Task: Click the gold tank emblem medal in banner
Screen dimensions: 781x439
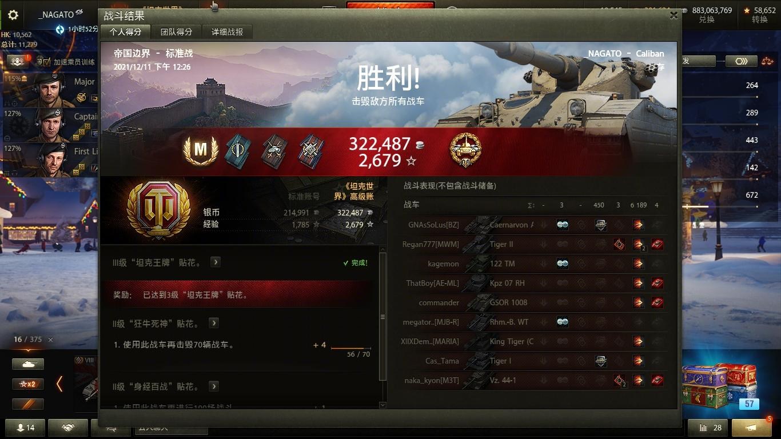Action: [465, 151]
